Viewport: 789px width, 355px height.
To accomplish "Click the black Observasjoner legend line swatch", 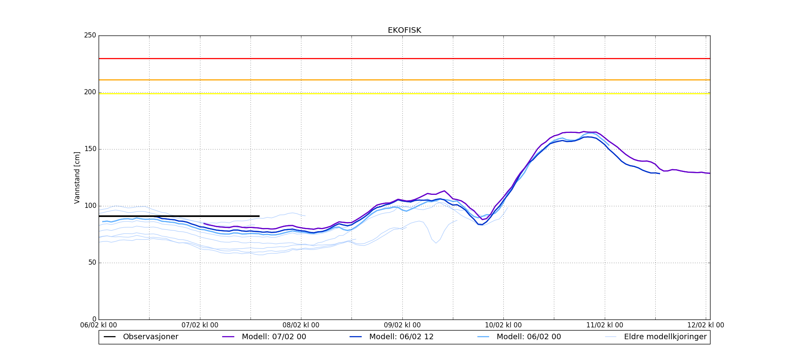I will click(x=110, y=337).
